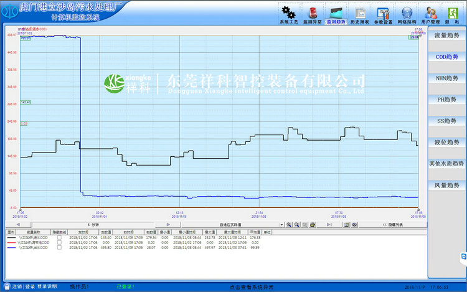Click the 登录说明 link
The height and width of the screenshot is (292, 467).
[x=47, y=286]
